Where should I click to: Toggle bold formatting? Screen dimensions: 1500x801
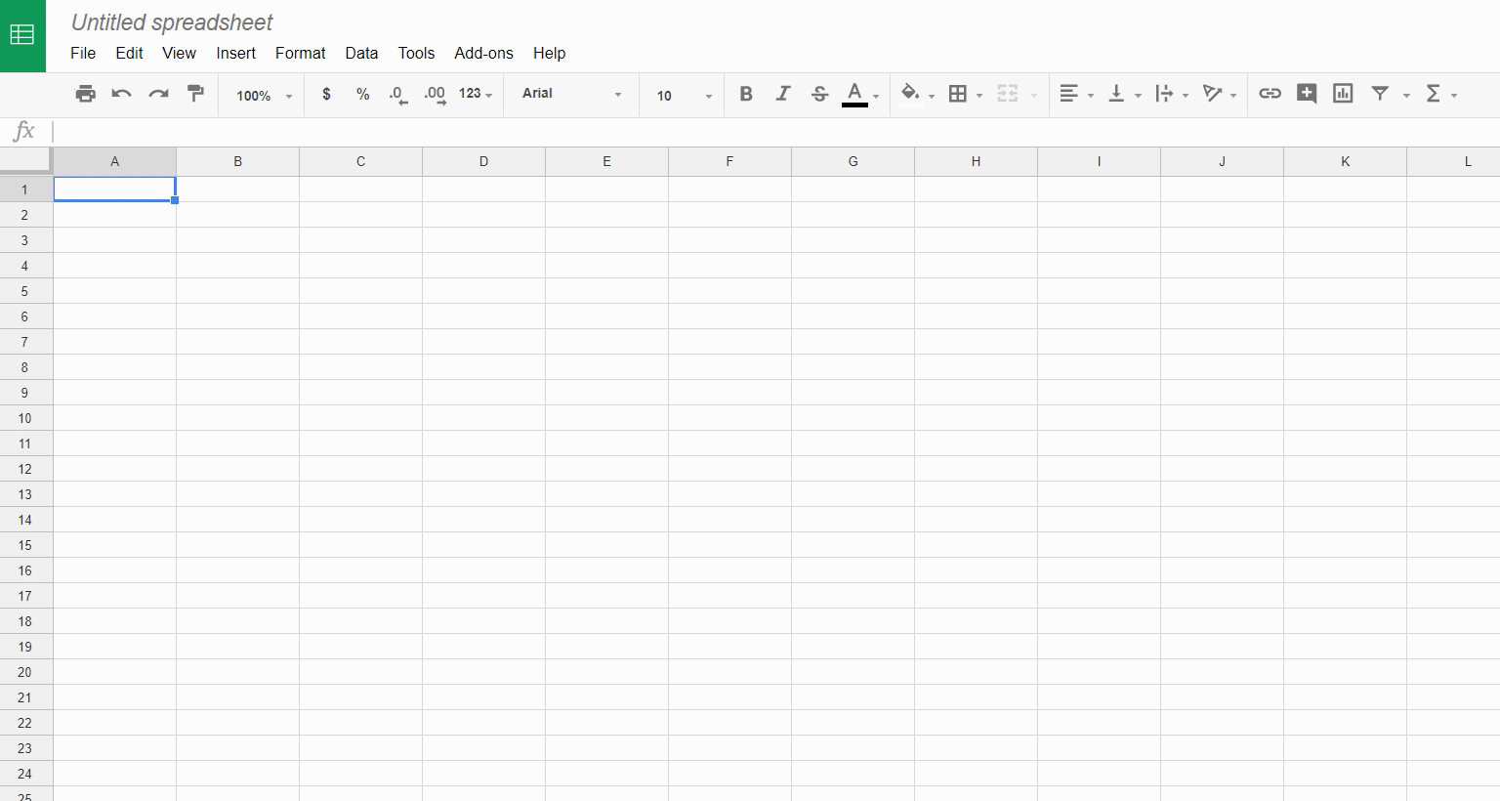click(x=746, y=94)
